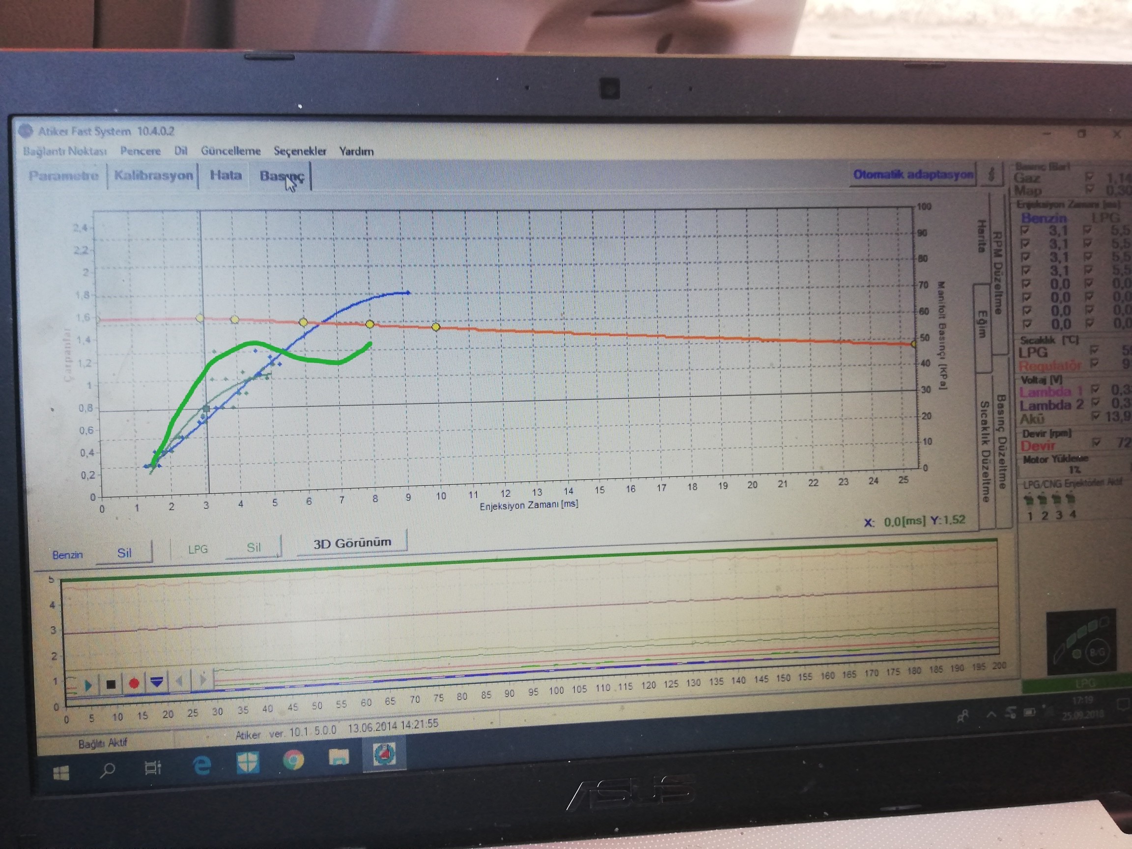The image size is (1132, 849).
Task: Click the B/G fuel switch button
Action: click(1097, 651)
